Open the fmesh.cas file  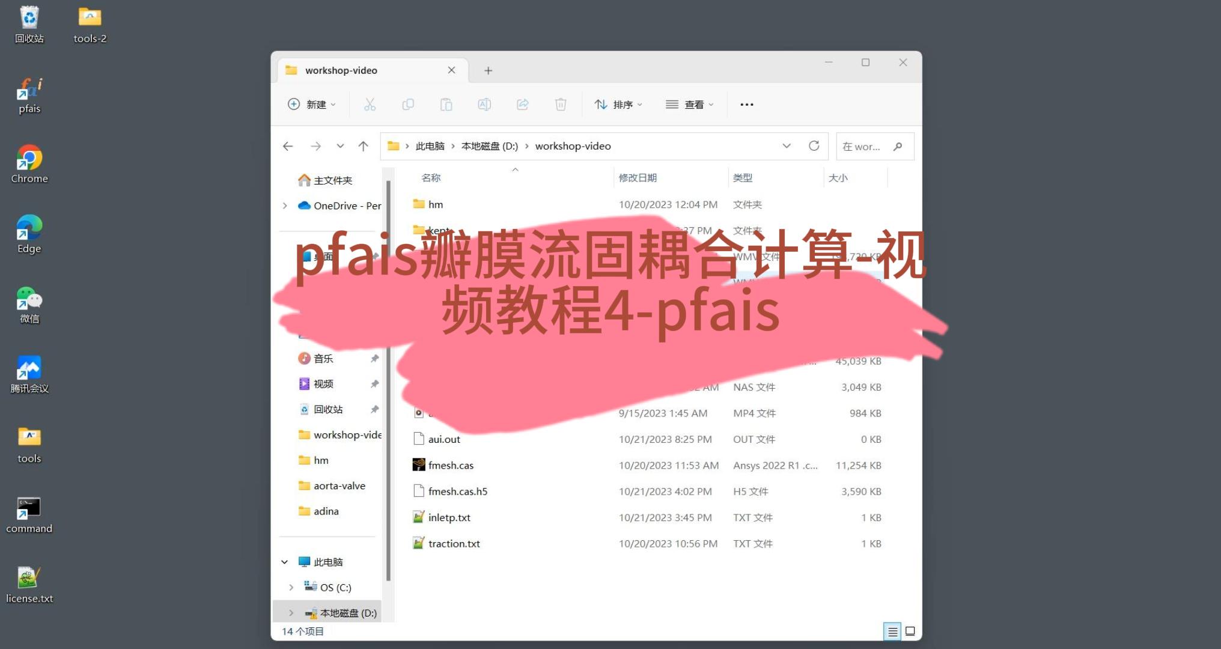(x=450, y=464)
